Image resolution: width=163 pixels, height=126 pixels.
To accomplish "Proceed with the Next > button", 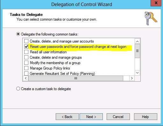I will [91, 117].
